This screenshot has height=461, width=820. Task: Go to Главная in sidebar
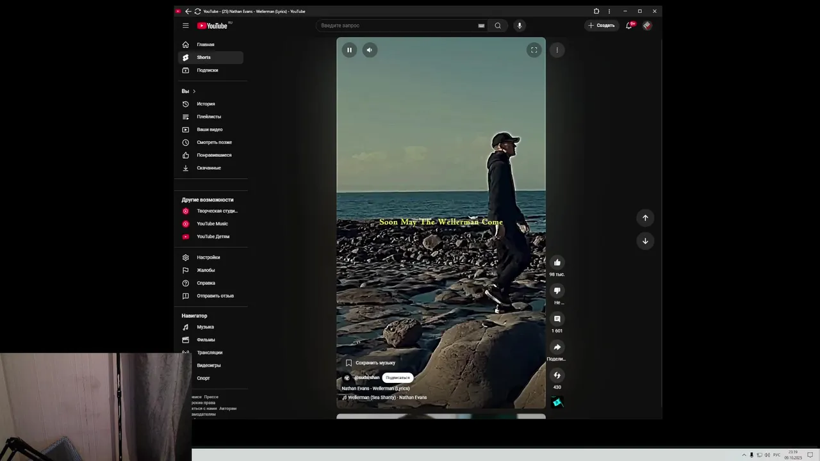tap(211, 45)
